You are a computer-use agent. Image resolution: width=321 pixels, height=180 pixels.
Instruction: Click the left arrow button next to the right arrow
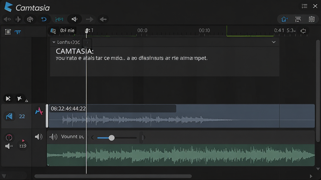pos(103,19)
